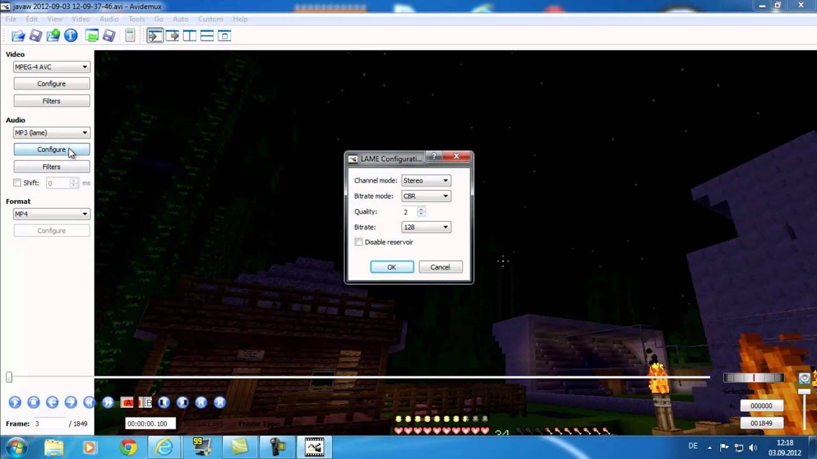Viewport: 817px width, 459px height.
Task: Open the Audio menu
Action: tap(109, 19)
